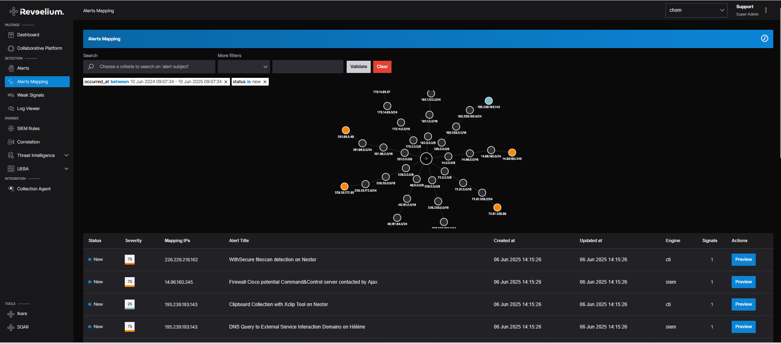Expand the Threat Intelligence submenu chevron
The image size is (781, 344).
point(66,155)
